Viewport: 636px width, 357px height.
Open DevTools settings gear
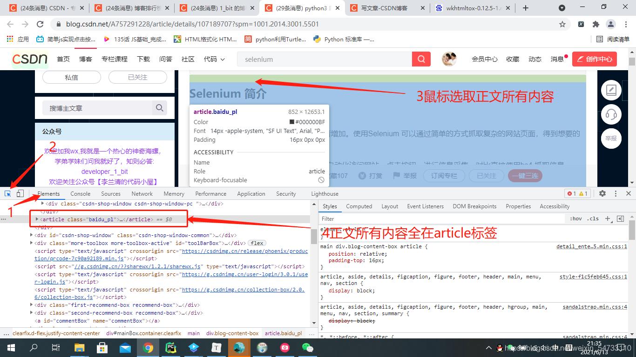pyautogui.click(x=602, y=193)
